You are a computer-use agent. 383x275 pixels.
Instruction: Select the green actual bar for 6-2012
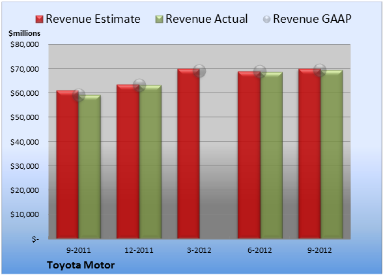click(x=272, y=155)
